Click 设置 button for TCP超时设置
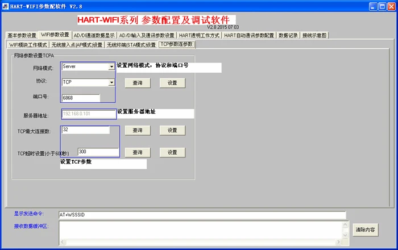 (172, 152)
